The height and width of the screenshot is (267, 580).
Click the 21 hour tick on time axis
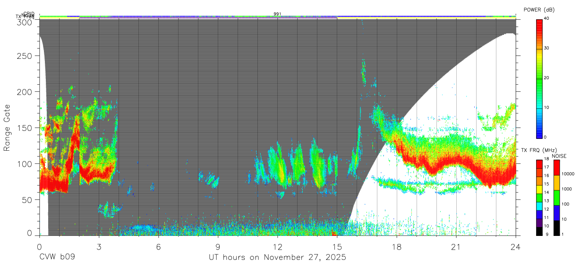(x=456, y=246)
